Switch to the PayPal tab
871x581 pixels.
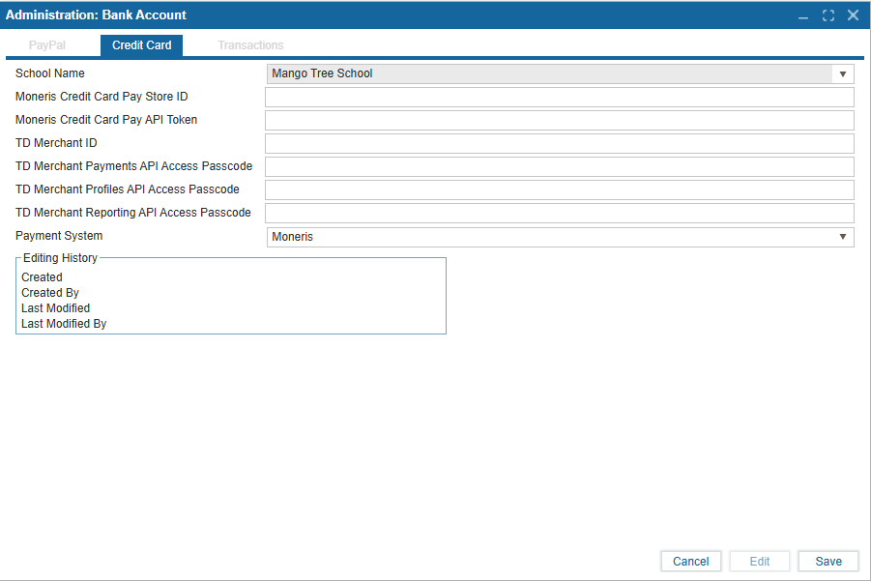click(x=47, y=45)
